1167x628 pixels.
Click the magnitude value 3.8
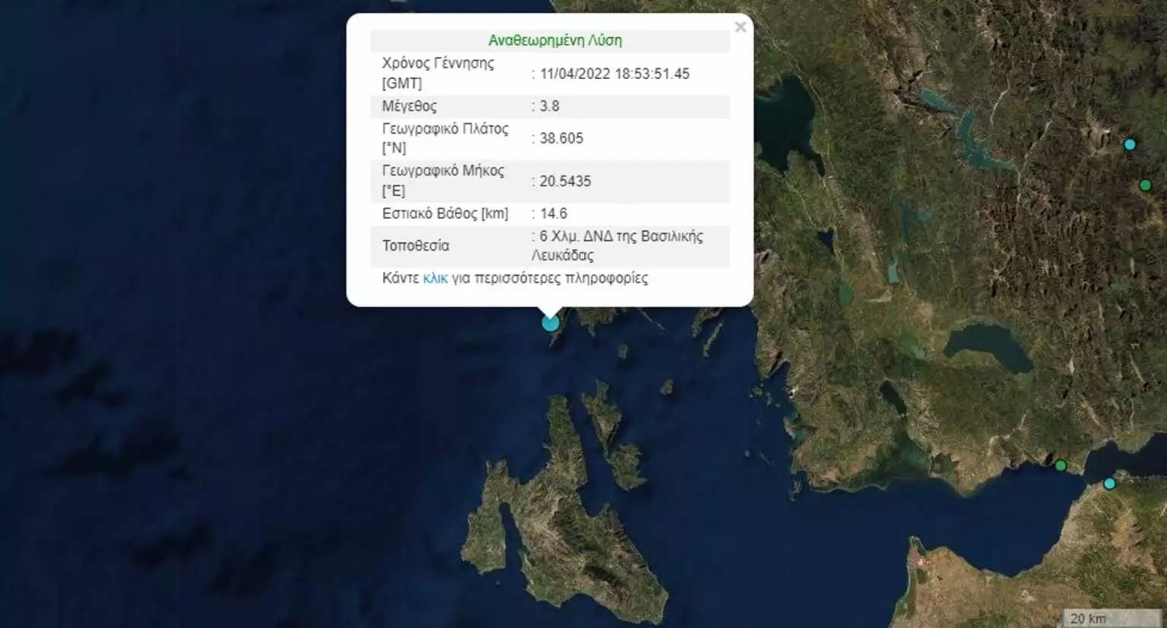pyautogui.click(x=549, y=106)
